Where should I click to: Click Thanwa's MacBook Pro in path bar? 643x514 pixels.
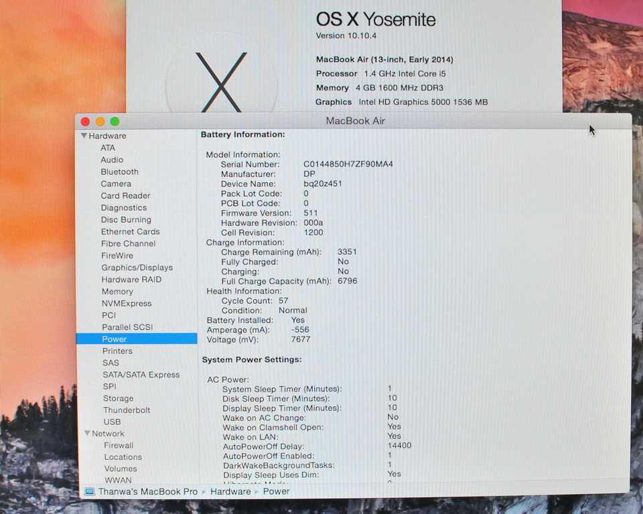[x=147, y=491]
